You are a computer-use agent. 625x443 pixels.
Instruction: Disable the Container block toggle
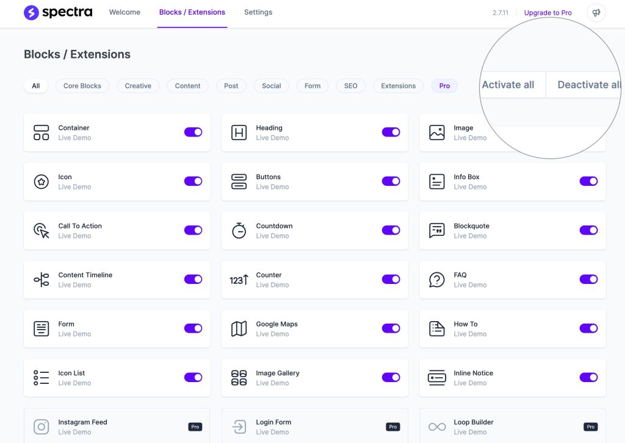pyautogui.click(x=193, y=132)
